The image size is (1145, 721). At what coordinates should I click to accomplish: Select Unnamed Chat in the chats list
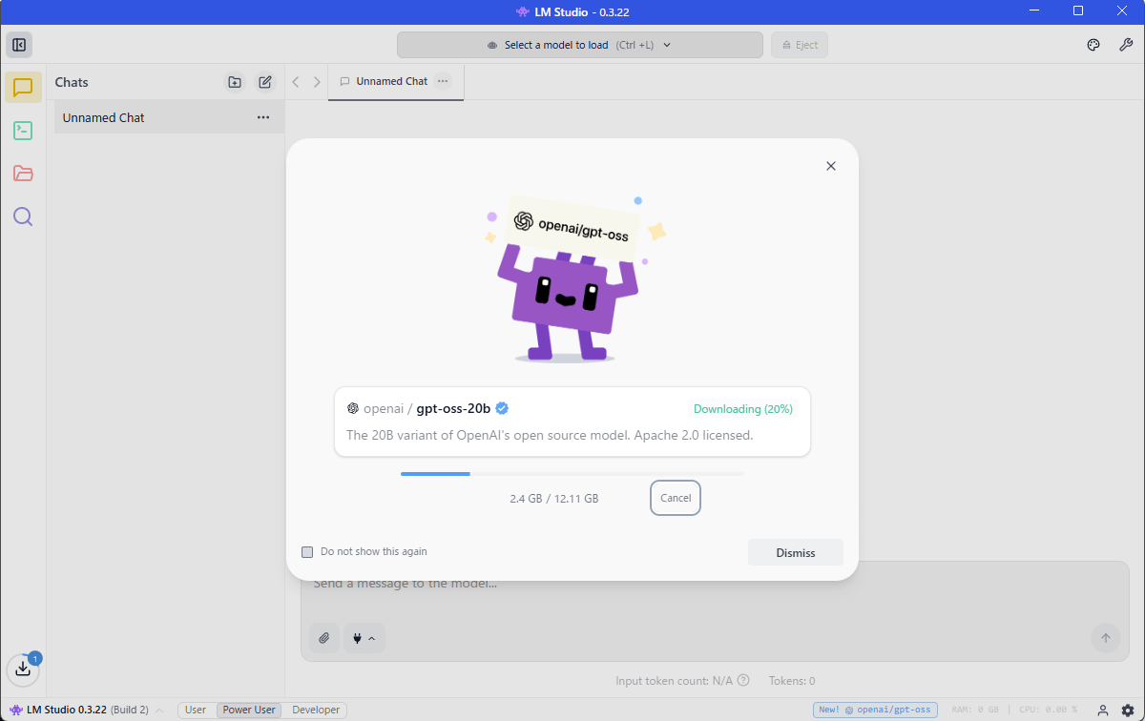point(169,117)
